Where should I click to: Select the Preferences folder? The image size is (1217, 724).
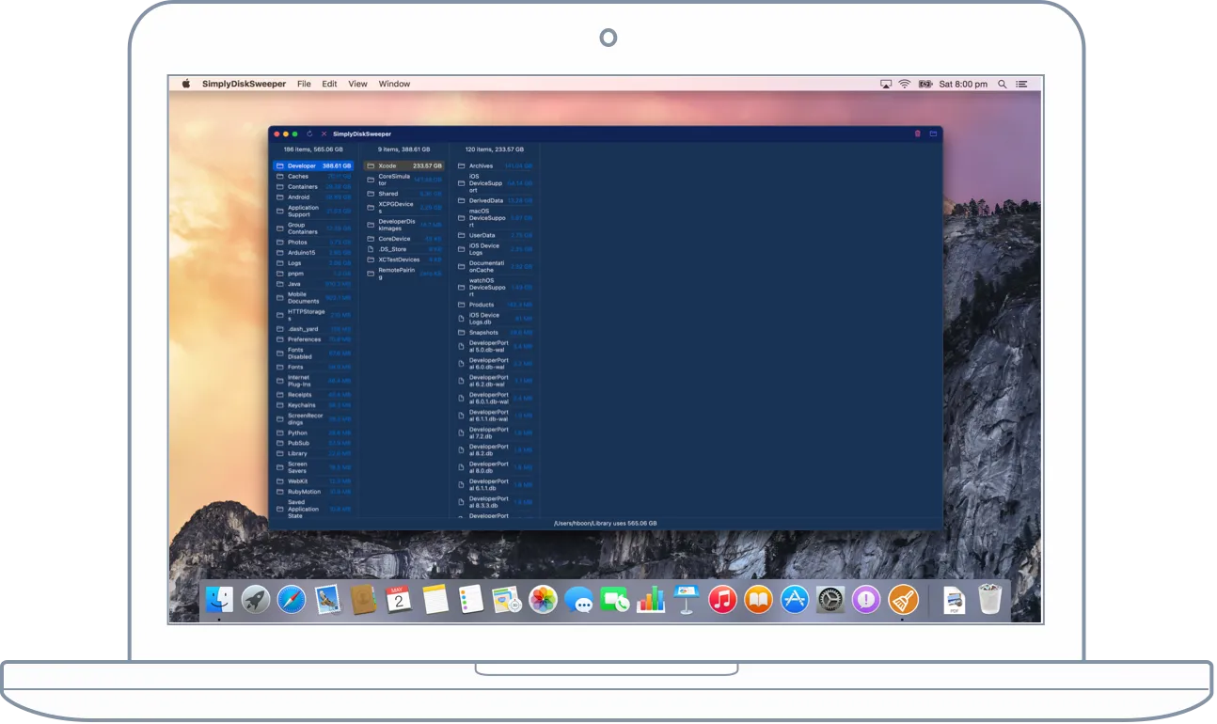[x=313, y=339]
